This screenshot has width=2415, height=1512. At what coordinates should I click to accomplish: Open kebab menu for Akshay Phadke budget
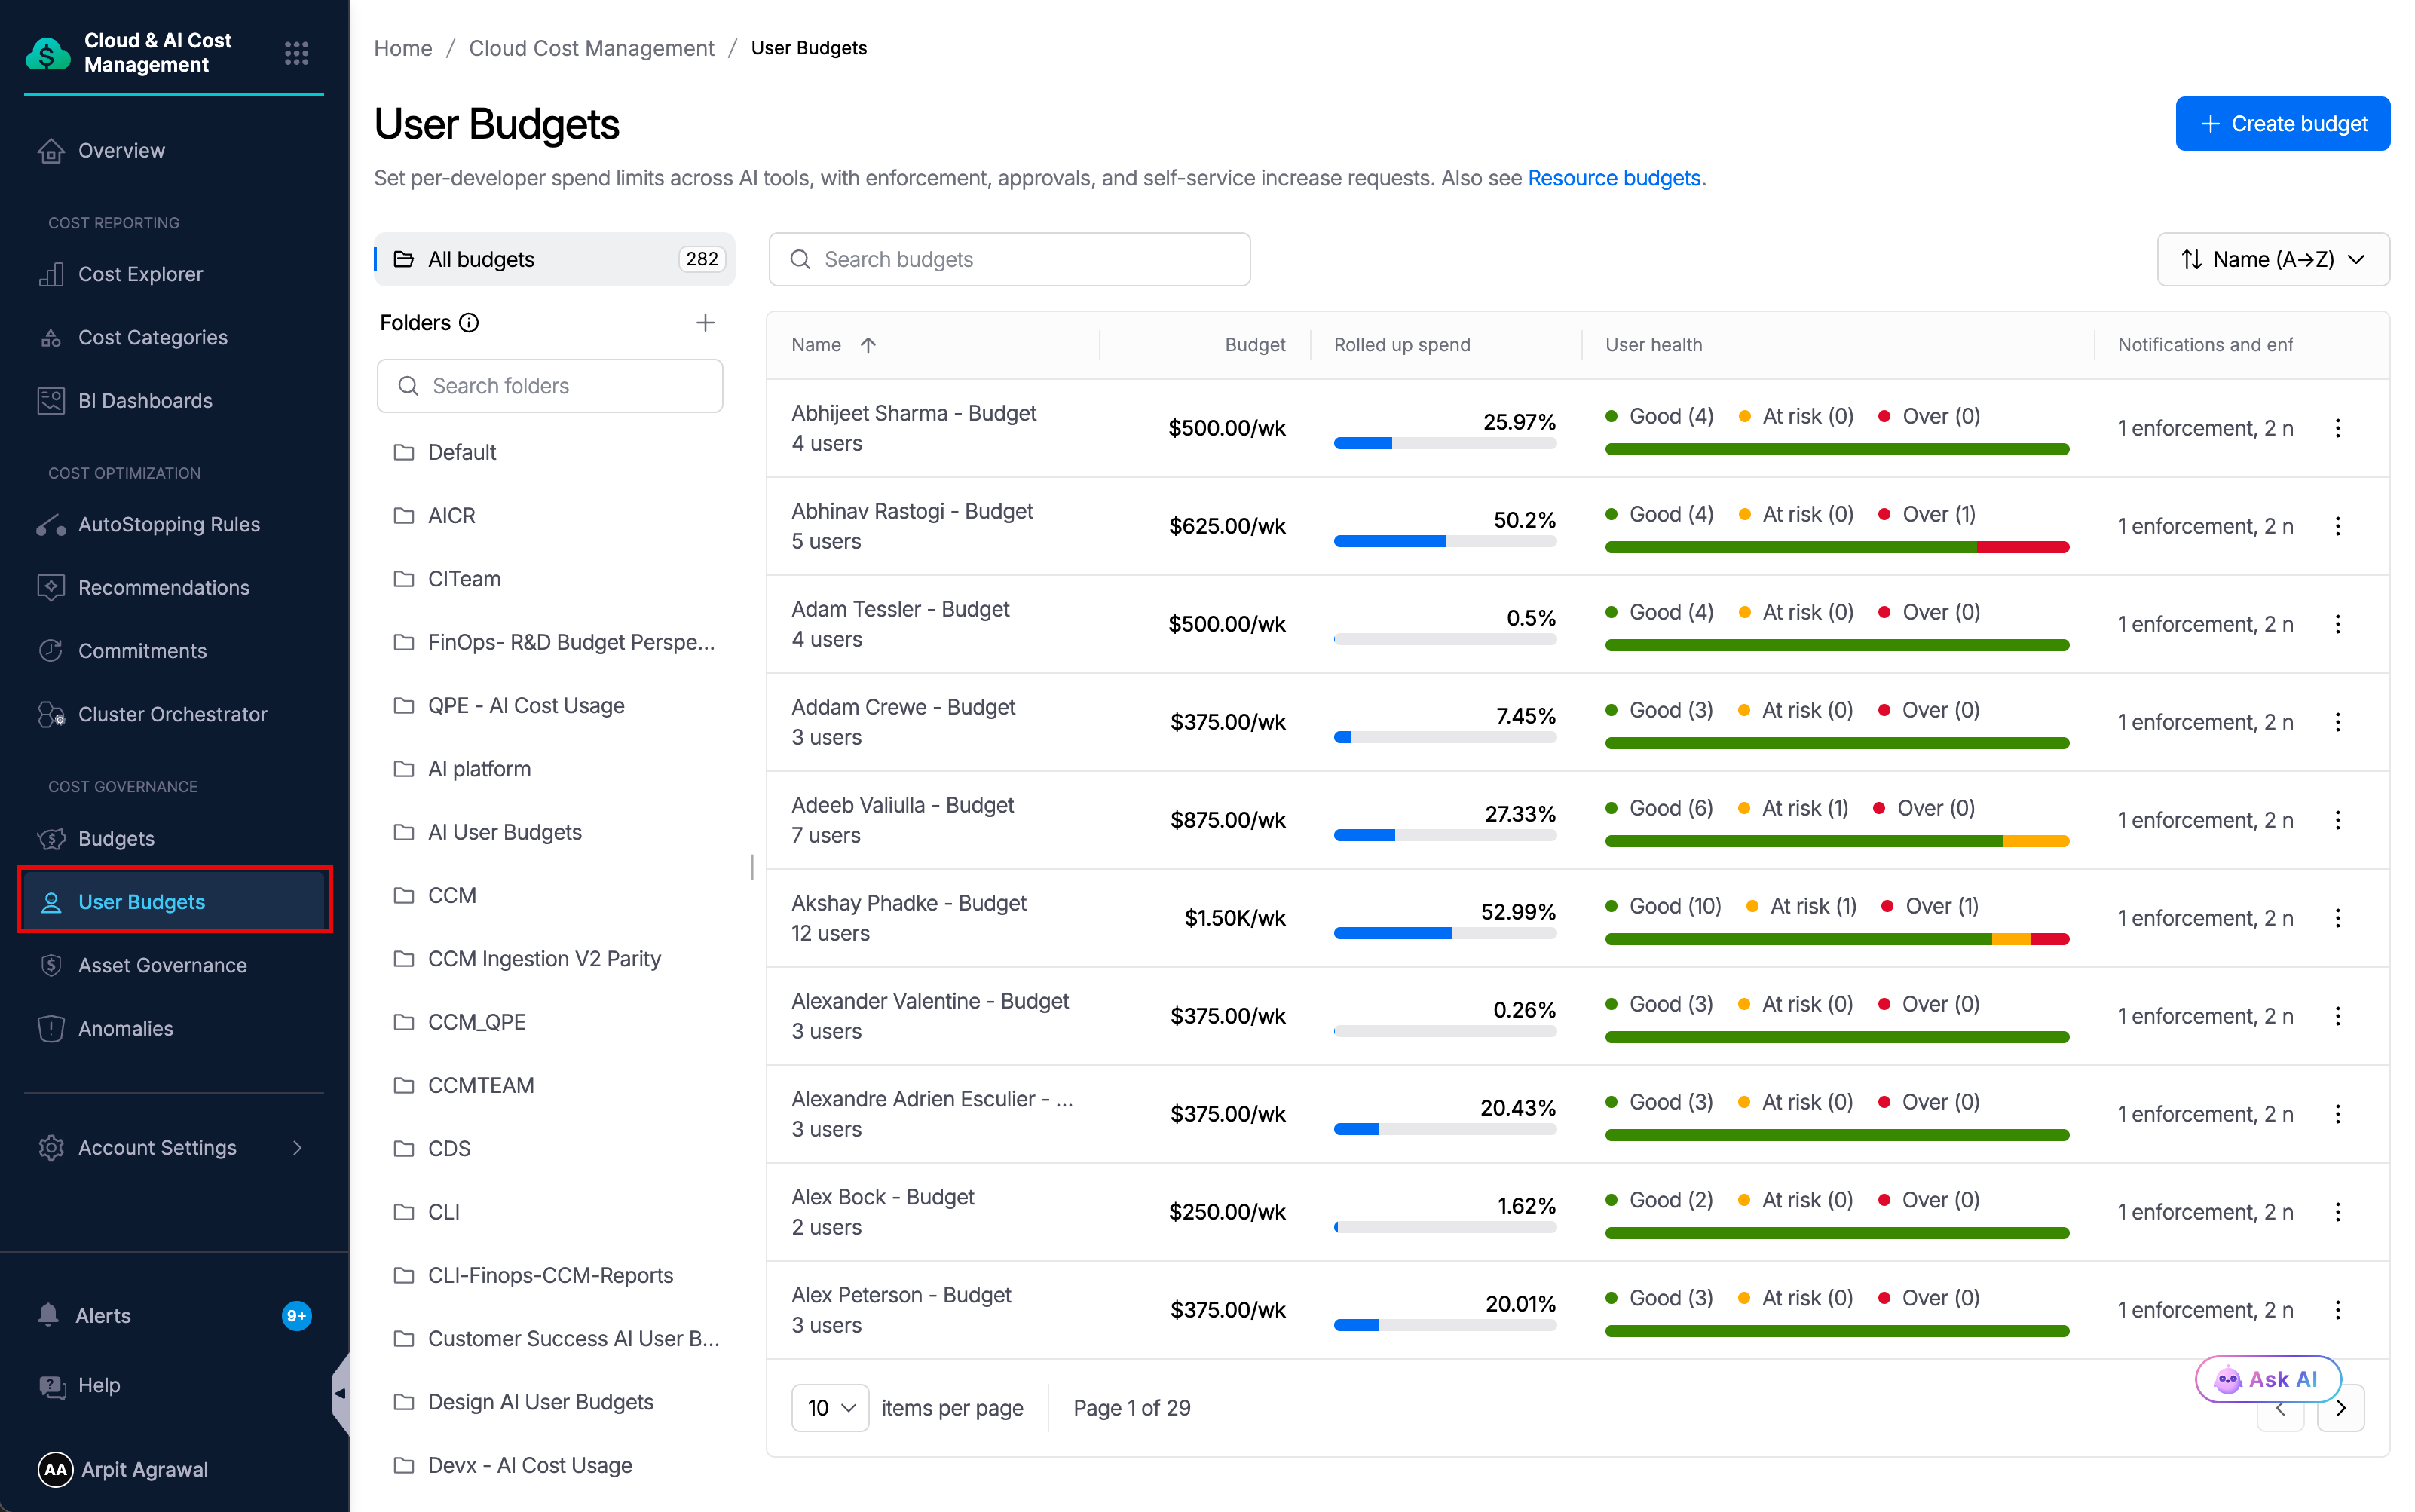[2337, 918]
